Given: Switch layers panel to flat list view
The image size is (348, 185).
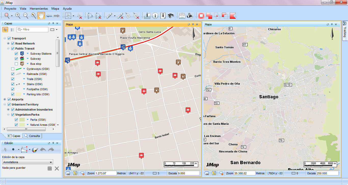Looking at the screenshot, I should (12, 30).
